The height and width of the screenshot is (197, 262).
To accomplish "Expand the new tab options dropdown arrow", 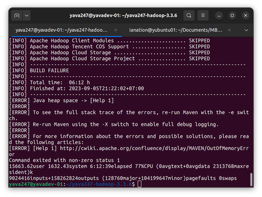I will click(27, 16).
